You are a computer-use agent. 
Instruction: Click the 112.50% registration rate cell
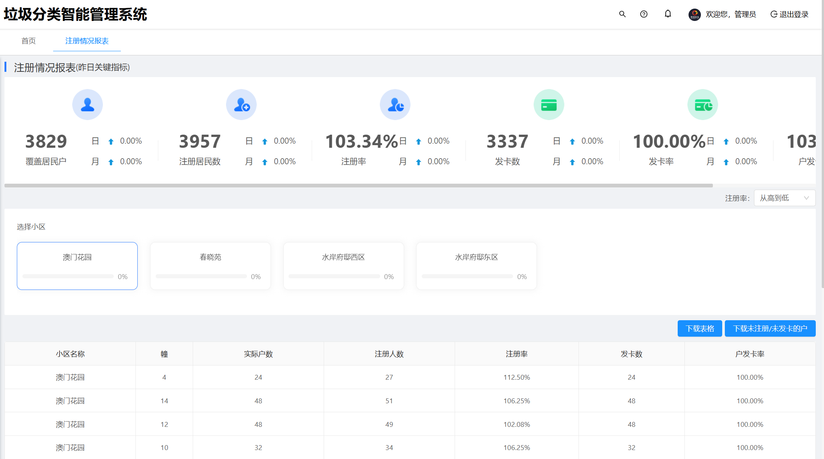(517, 377)
